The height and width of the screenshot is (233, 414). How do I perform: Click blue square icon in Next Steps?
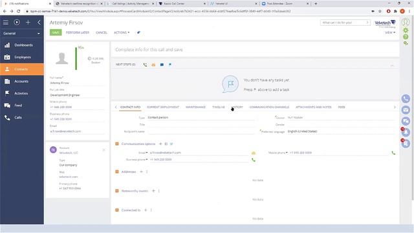point(162,65)
